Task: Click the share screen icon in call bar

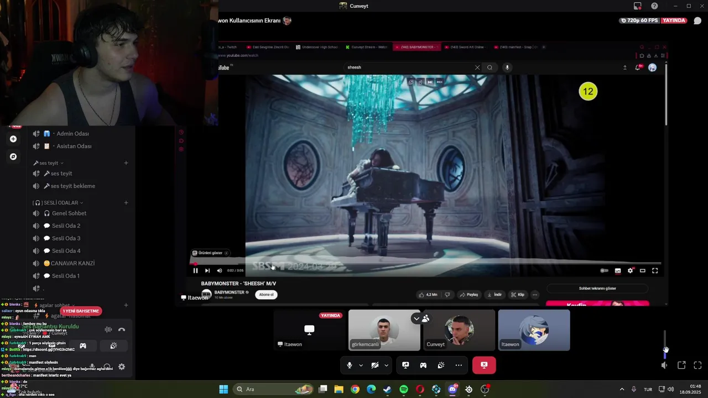Action: (405, 365)
